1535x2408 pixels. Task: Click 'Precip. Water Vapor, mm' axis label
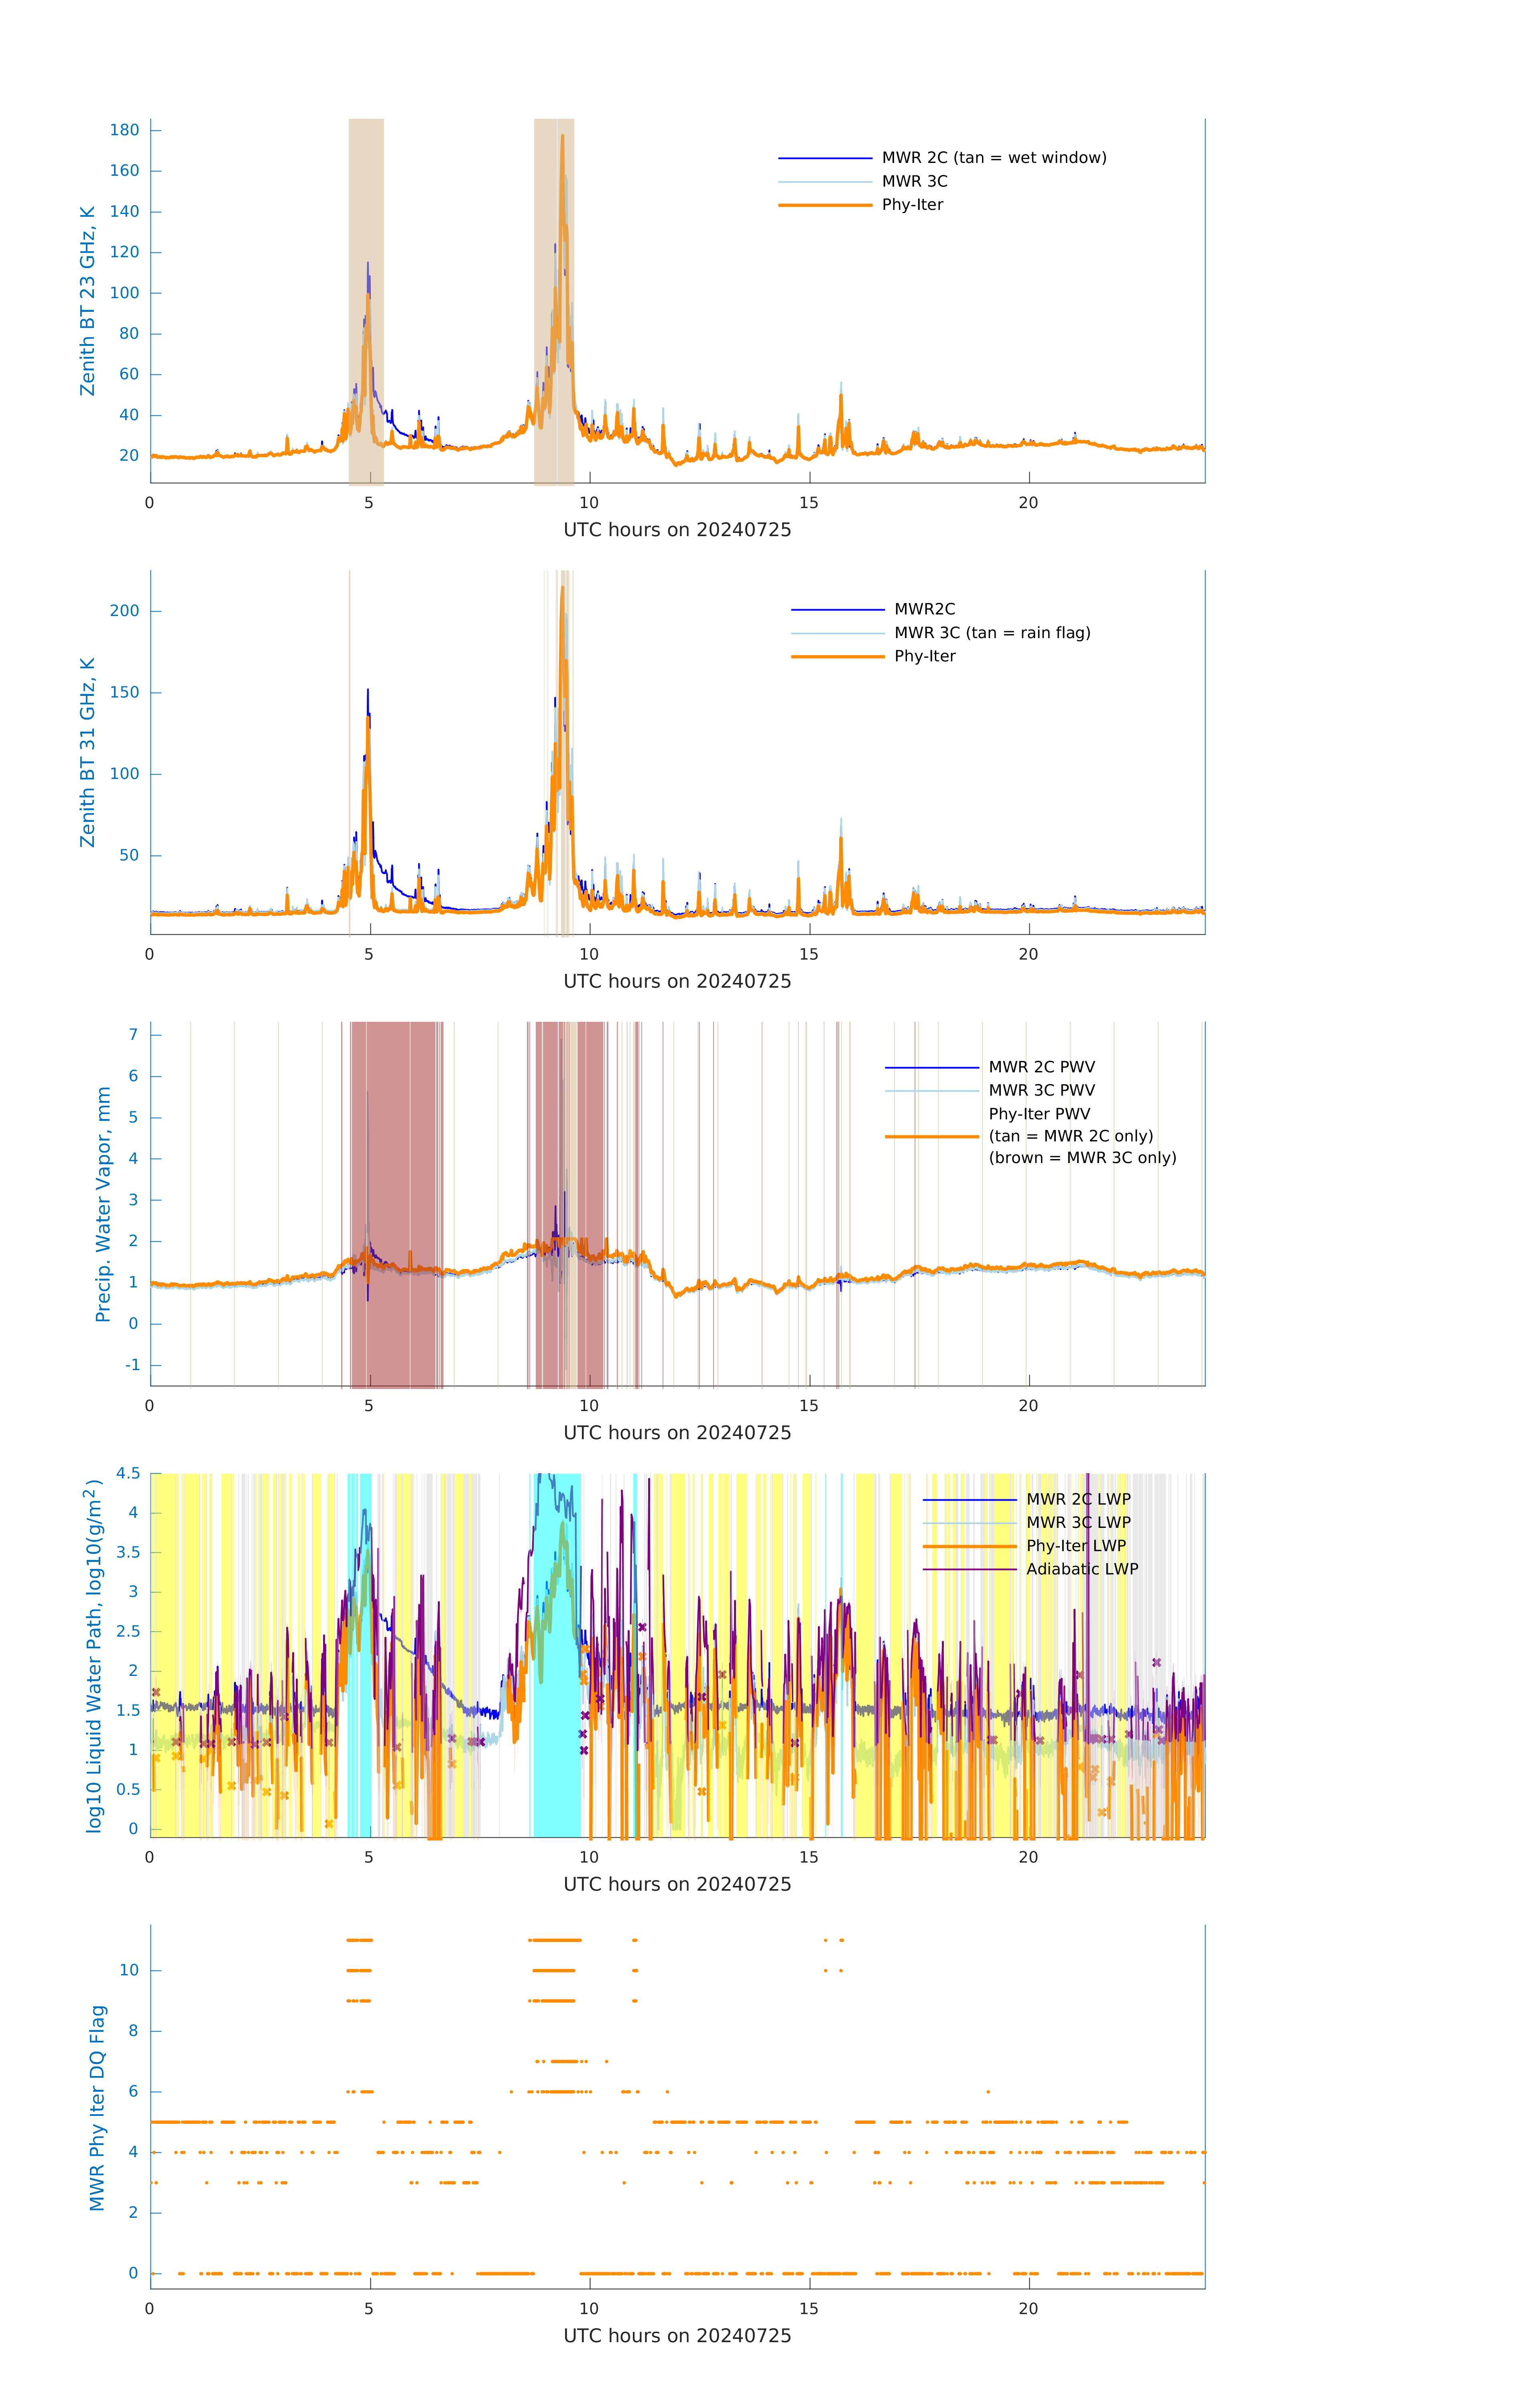click(x=103, y=1204)
